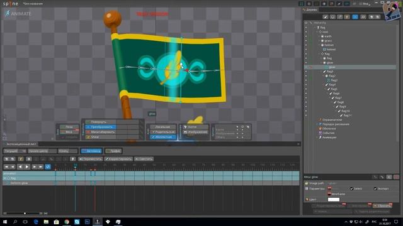This screenshot has height=226, width=403.
Task: Expand the Порядок рисования (Draw order) node
Action: (x=317, y=124)
